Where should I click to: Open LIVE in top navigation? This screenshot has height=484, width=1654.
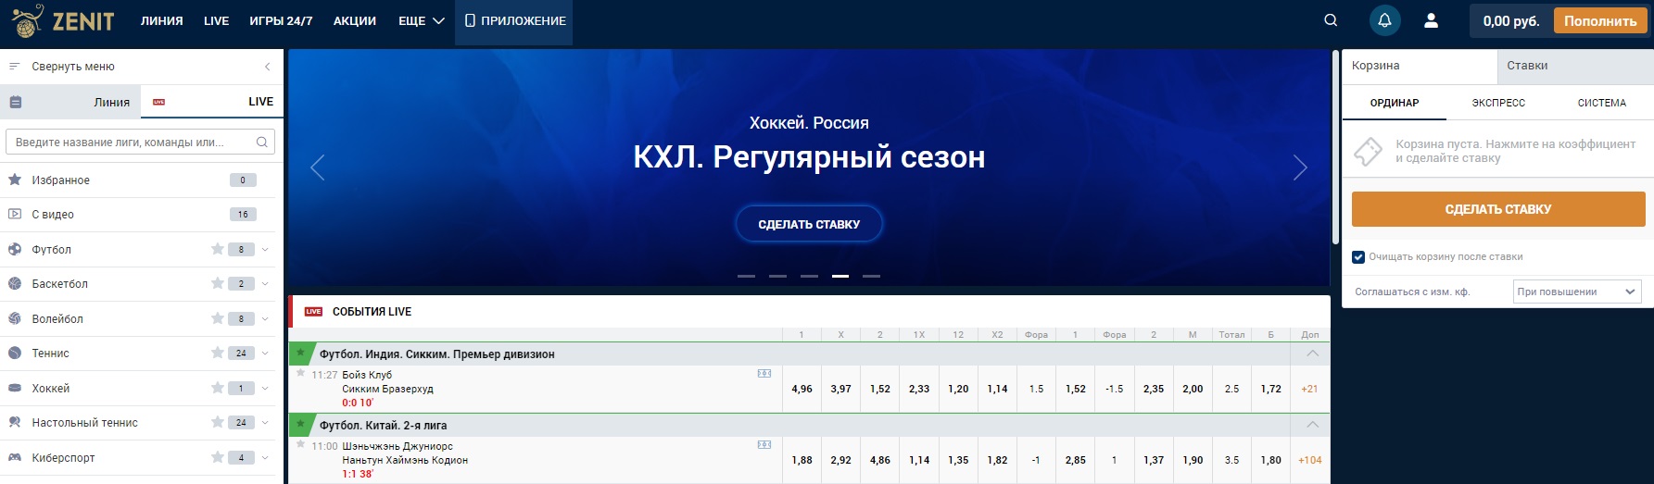point(217,20)
